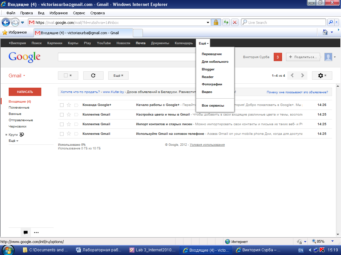
Task: Check the Команда Google+ message checkbox
Action: click(62, 105)
